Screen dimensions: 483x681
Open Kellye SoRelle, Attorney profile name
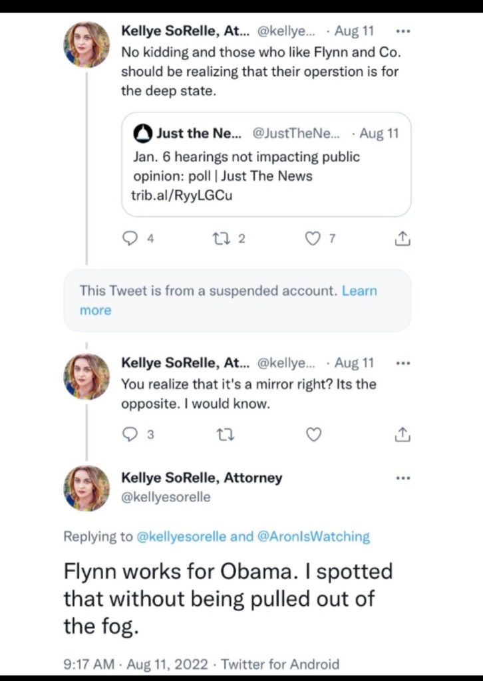(x=201, y=477)
